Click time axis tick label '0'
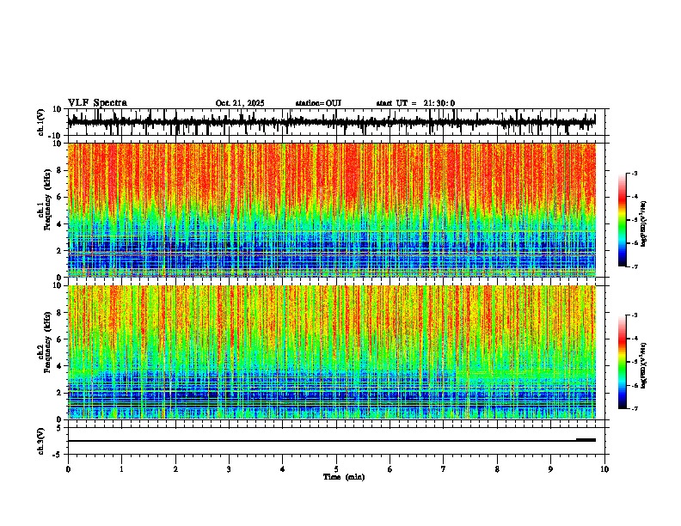This screenshot has height=526, width=681. coord(68,469)
